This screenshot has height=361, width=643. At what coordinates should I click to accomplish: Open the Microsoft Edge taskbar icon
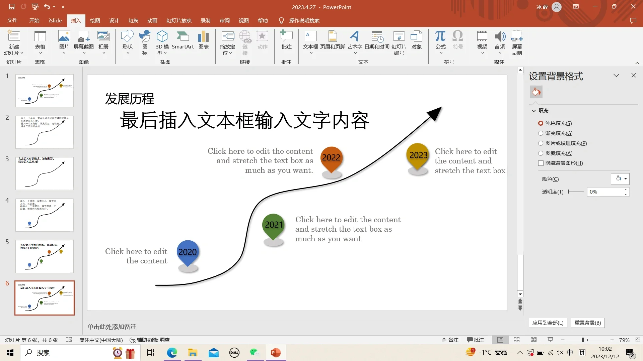click(x=172, y=353)
